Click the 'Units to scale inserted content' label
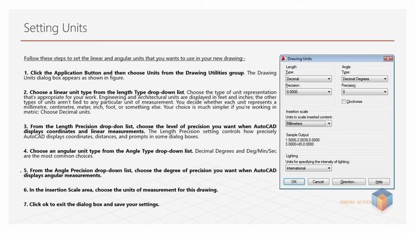Image resolution: width=415 pixels, height=233 pixels. click(x=309, y=117)
